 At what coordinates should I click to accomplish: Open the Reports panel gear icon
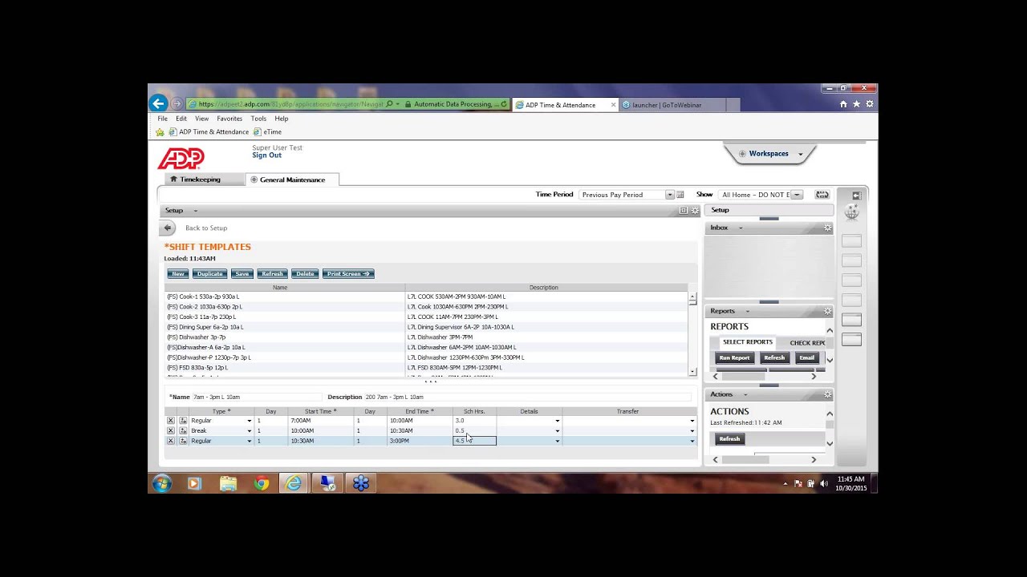[827, 311]
